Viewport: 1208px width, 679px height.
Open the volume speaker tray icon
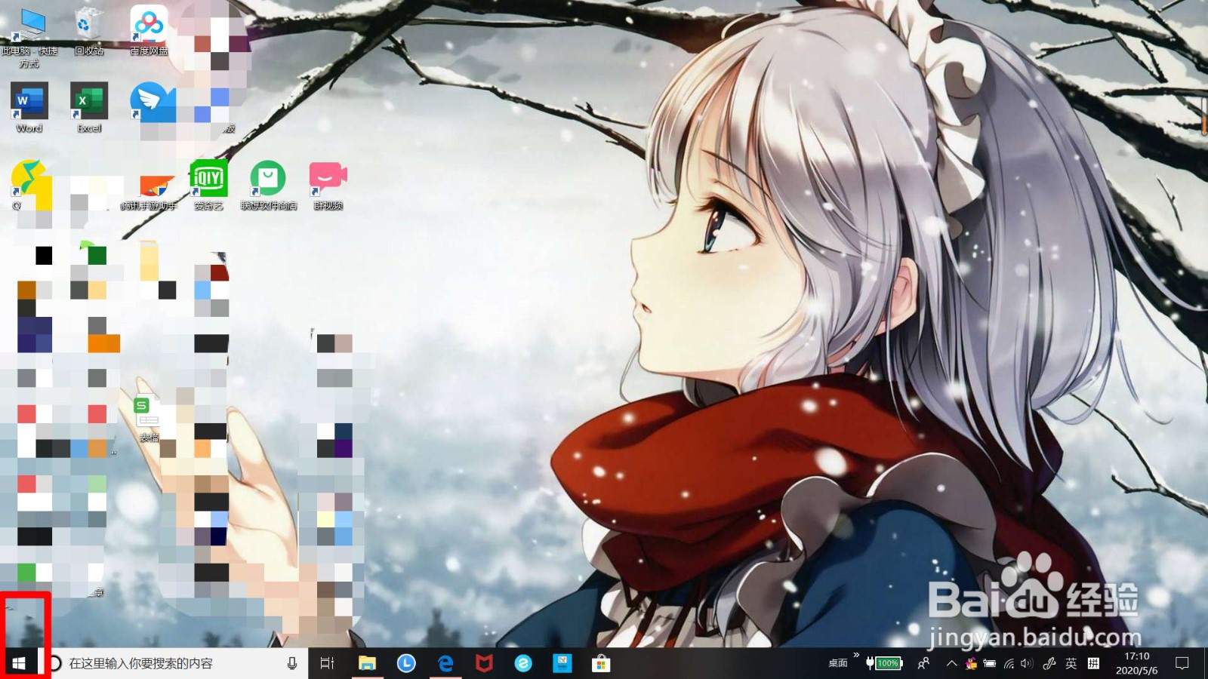tap(1027, 663)
